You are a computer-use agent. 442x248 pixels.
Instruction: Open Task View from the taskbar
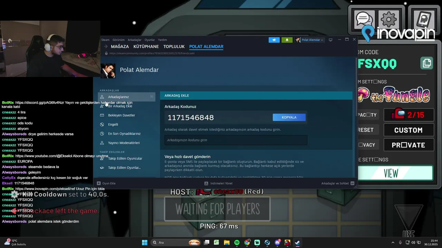(x=206, y=242)
